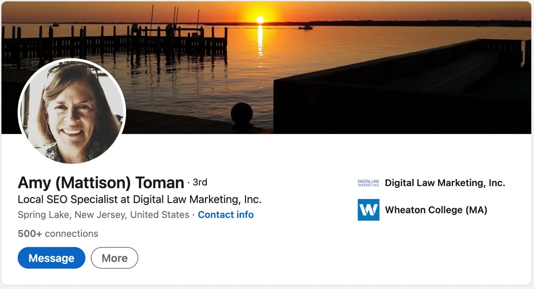This screenshot has height=289, width=534.
Task: Click the Digital Law Marketing logo icon
Action: 368,183
